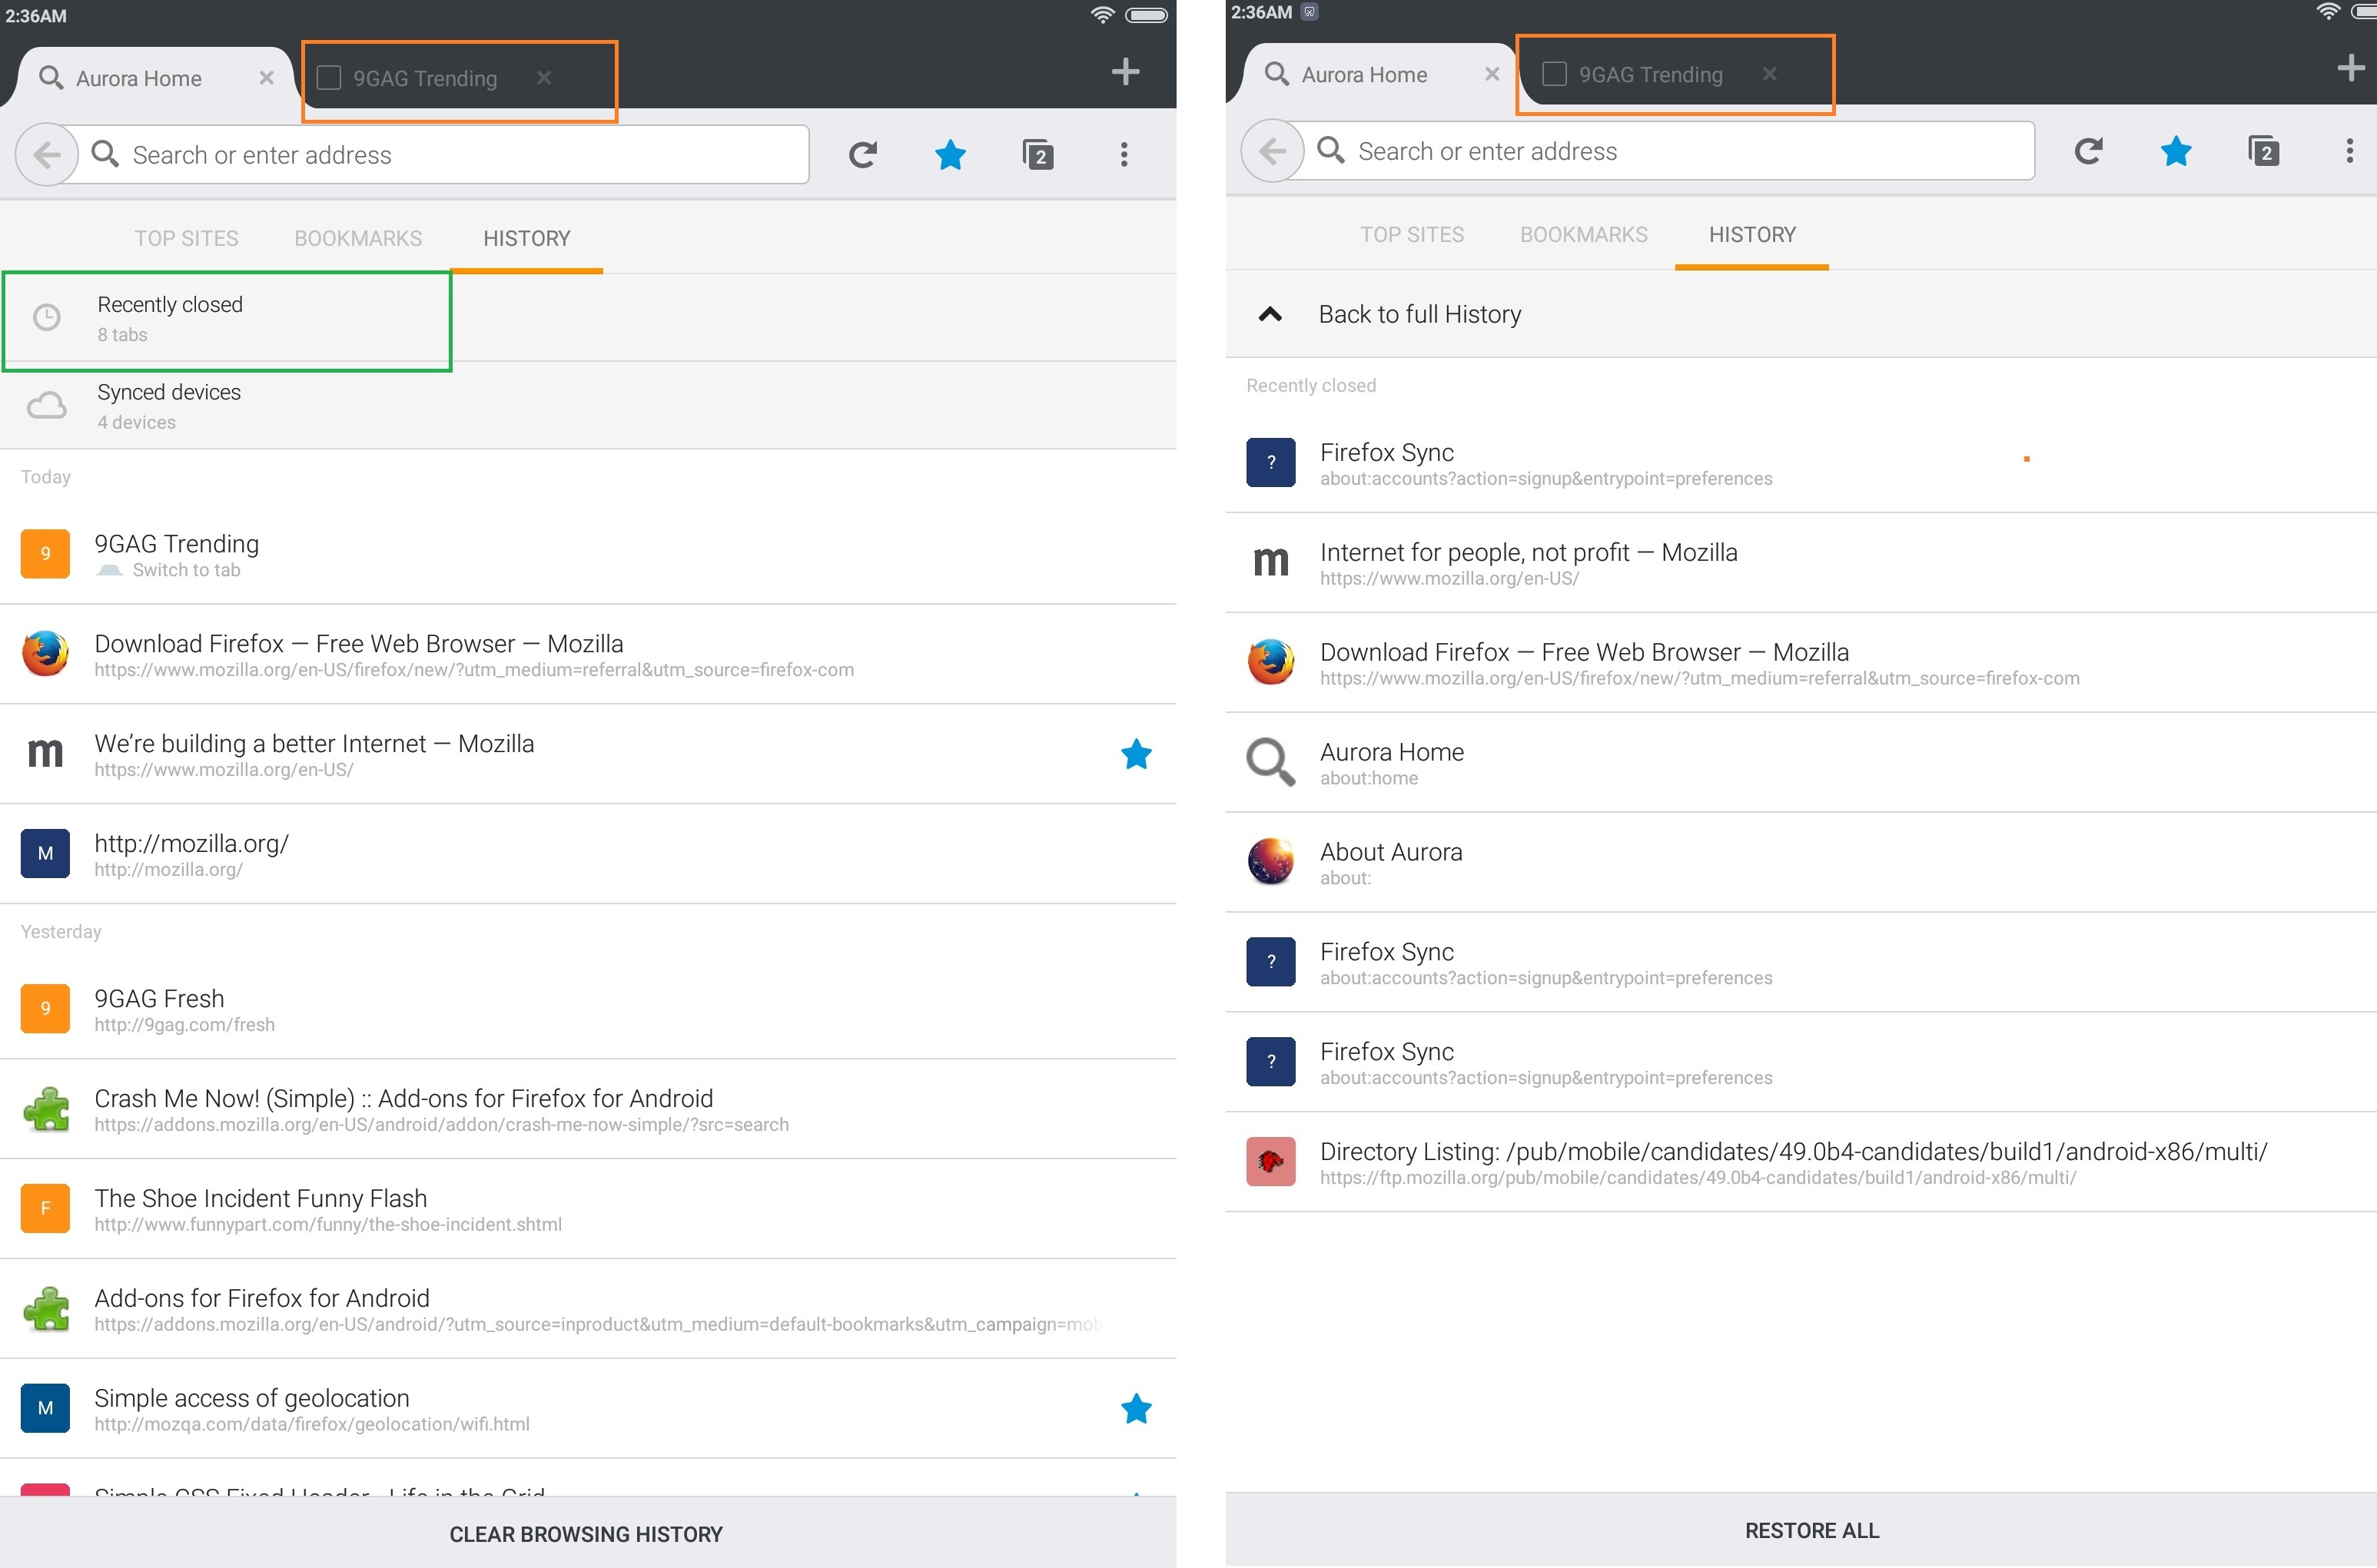Click RESTORE ALL button
The width and height of the screenshot is (2377, 1568).
tap(1811, 1530)
